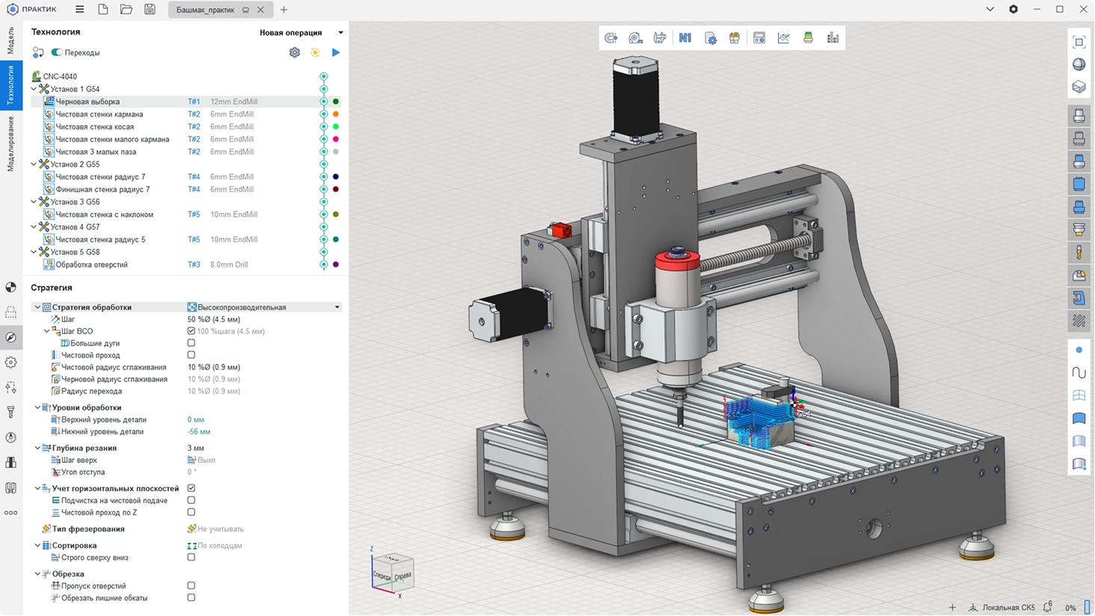
Task: Click the fit-to-screen frame icon at top right
Action: coord(1079,42)
